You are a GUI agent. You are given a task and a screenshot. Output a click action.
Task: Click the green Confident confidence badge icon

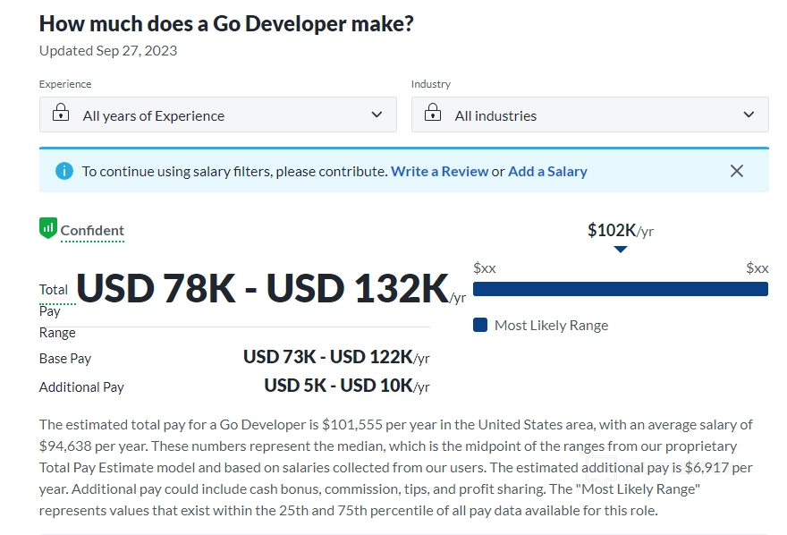point(48,228)
